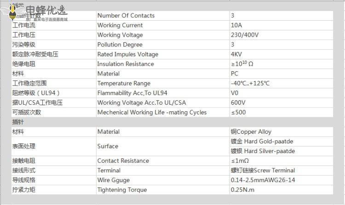Select the Number Of Contacts cell
Screen dimensions: 345x205
[x=126, y=16]
